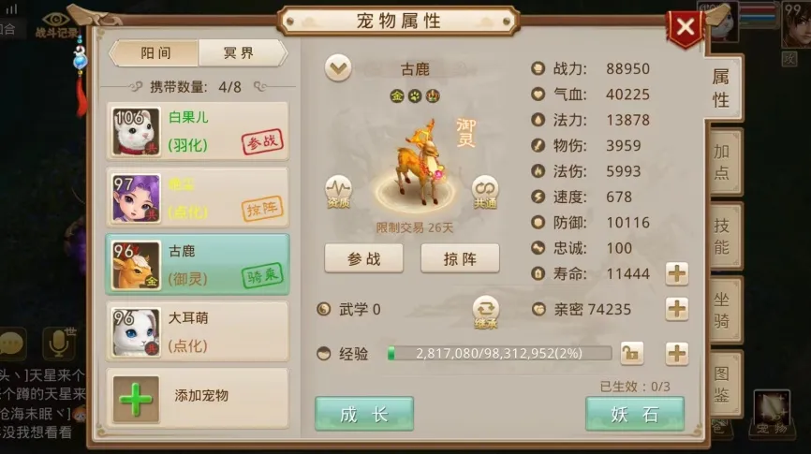811x454 pixels.
Task: Open the voice microphone icon
Action: 58,343
